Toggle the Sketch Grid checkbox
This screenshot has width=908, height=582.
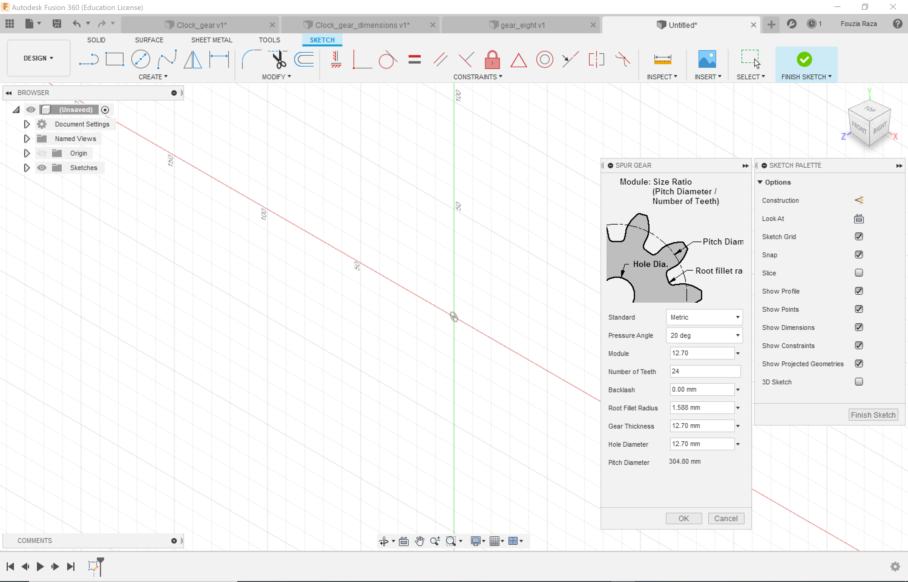pyautogui.click(x=859, y=237)
